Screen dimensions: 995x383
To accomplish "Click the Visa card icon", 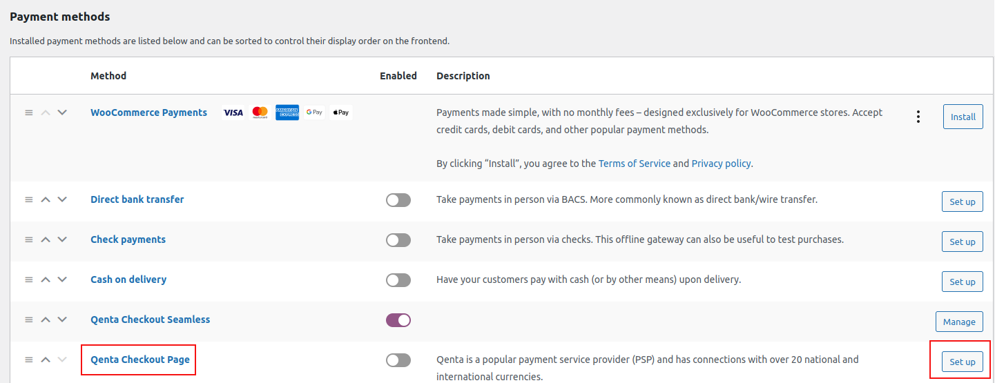I will (233, 112).
